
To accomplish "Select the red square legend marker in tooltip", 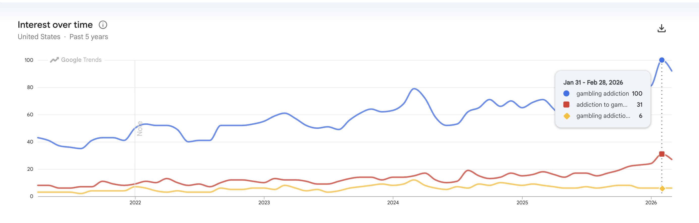I will tap(567, 104).
